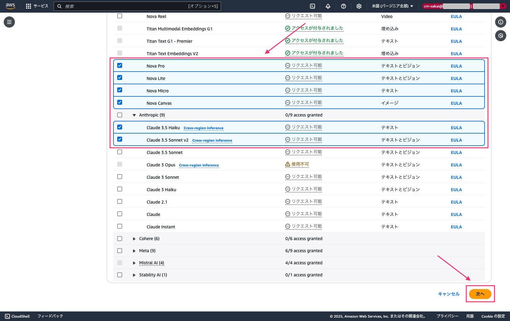Check the Claude Instant checkbox
Viewport: 510px width, 321px height.
click(x=120, y=226)
